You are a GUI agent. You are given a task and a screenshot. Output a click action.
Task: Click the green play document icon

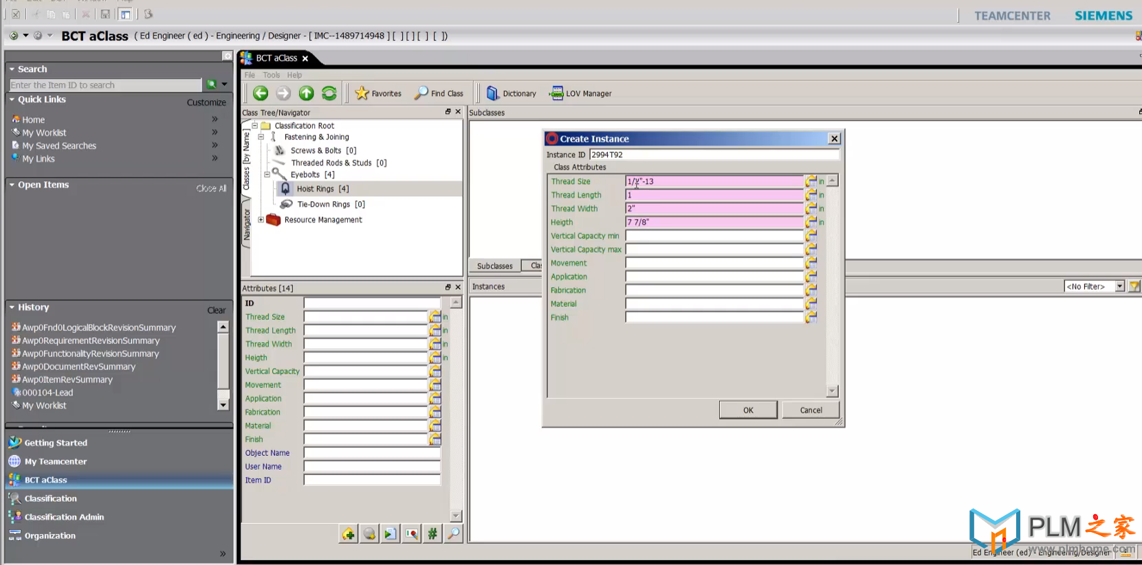click(x=391, y=533)
